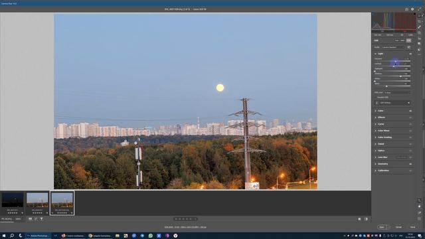Viewport: 425px width, 239px height.
Task: Open the Presets panel icon
Action: 419,50
